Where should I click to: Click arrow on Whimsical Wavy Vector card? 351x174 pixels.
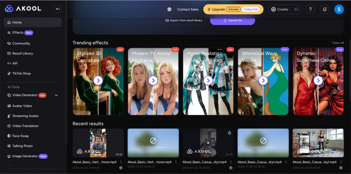click(263, 80)
